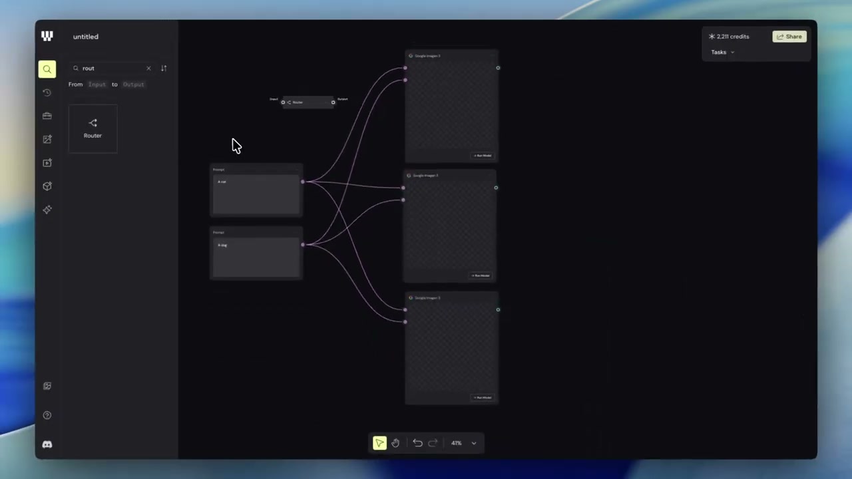Screen dimensions: 852x479
Task: Set the From 'Input' filter
Action: point(97,84)
